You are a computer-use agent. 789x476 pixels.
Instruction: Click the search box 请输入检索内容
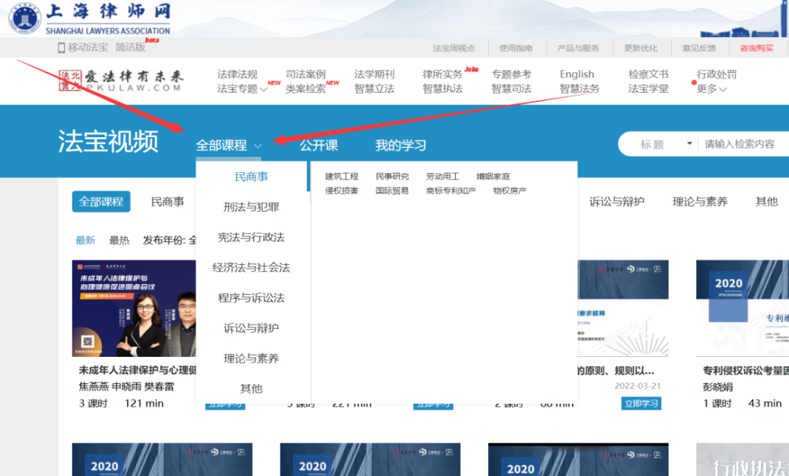point(739,145)
